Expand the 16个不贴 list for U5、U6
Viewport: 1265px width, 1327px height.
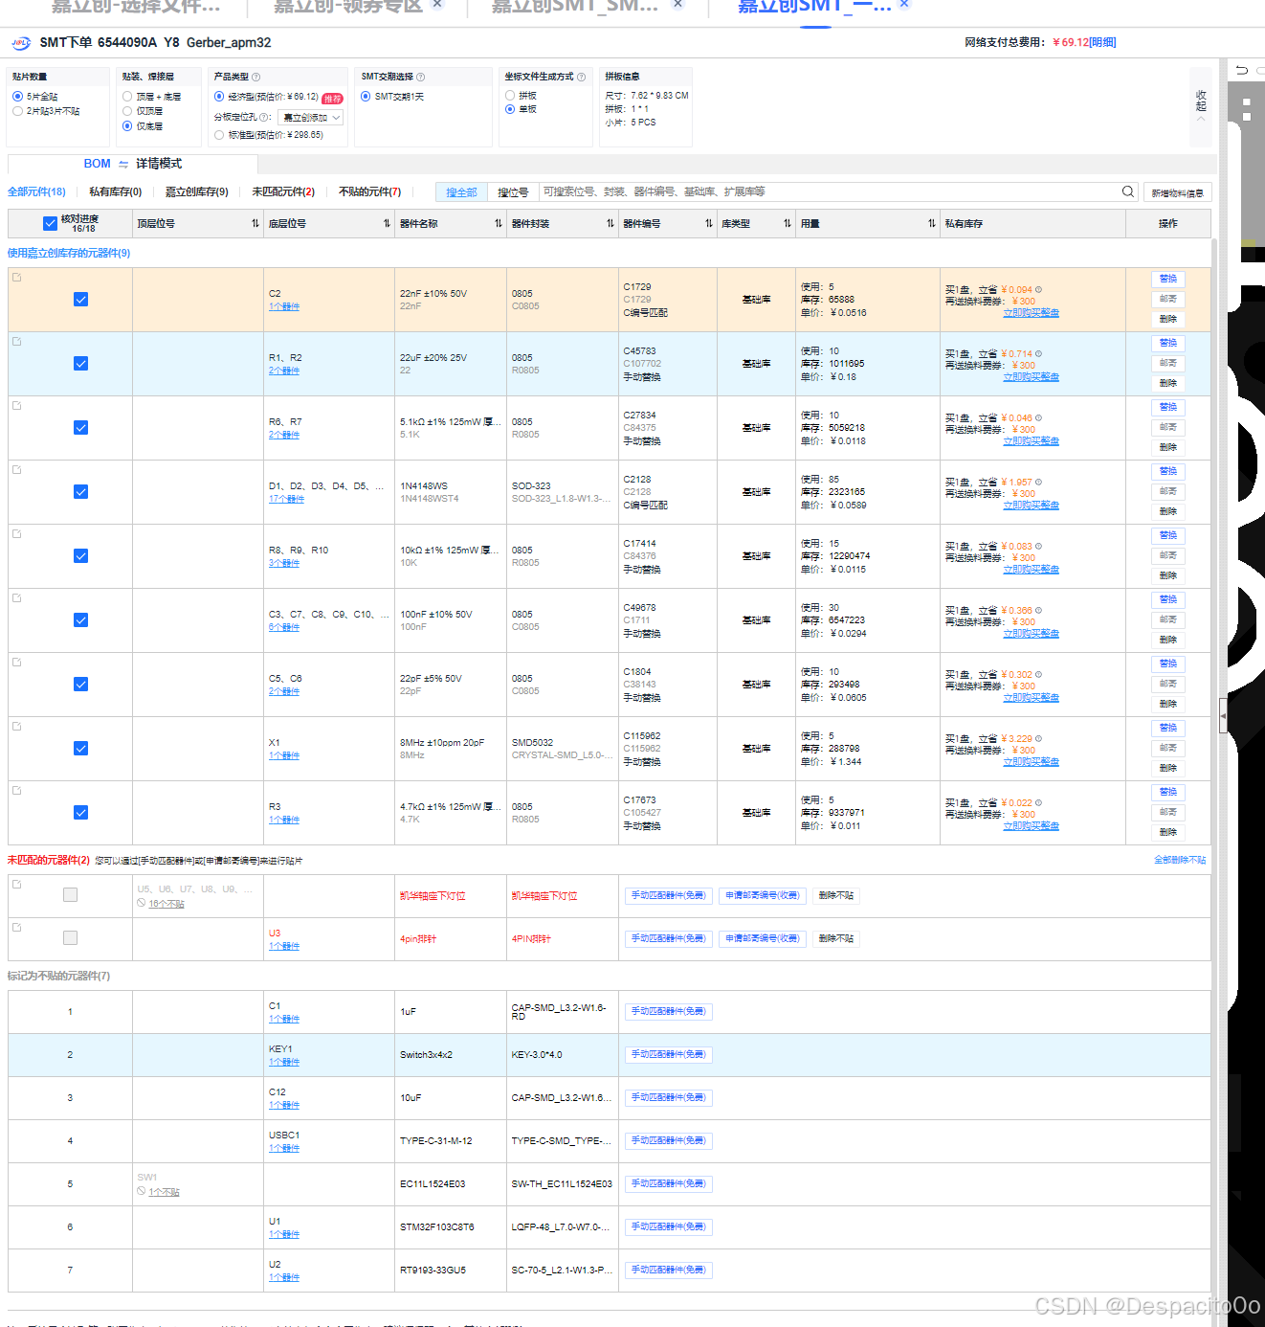166,904
